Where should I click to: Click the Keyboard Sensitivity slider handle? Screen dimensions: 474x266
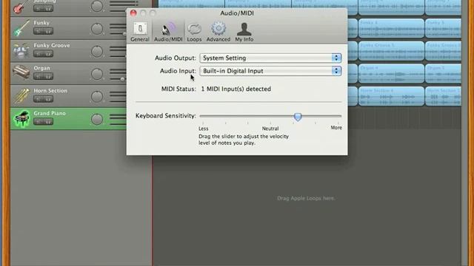pyautogui.click(x=298, y=117)
